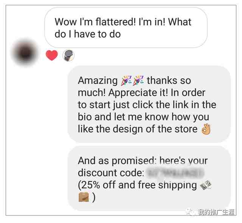Click the first party popper emoji

coord(126,81)
